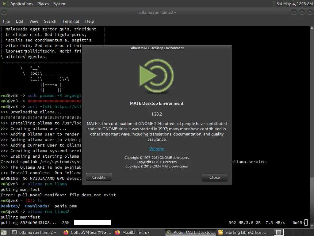Viewport: 314px width, 236px height.
Task: Click terminal scrollbar up arrow
Action: point(312,28)
